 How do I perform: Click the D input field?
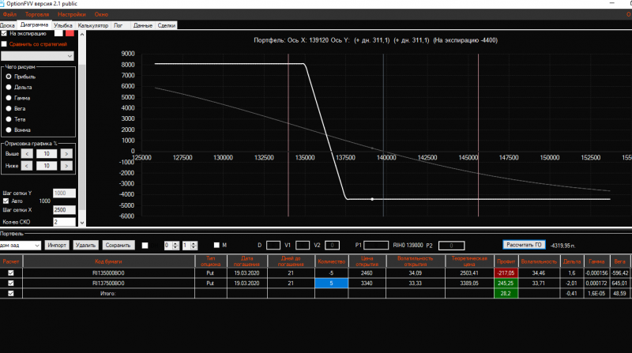273,245
